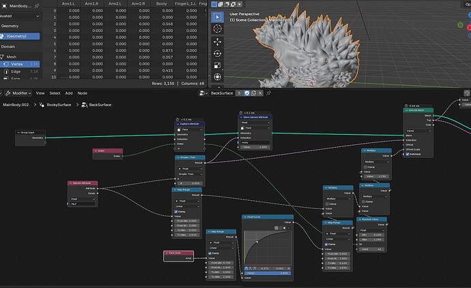Select the Edge domain row

[x=20, y=71]
